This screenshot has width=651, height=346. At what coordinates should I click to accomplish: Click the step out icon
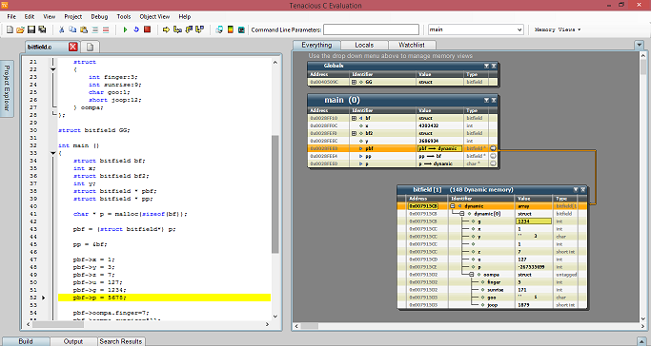point(189,29)
